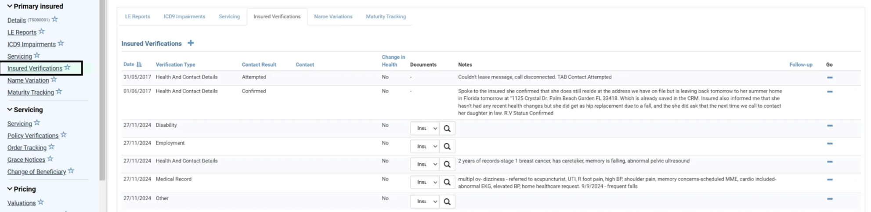Screen dimensions: 871x212
Task: Switch to the ICD9 Impairments tab
Action: [184, 17]
